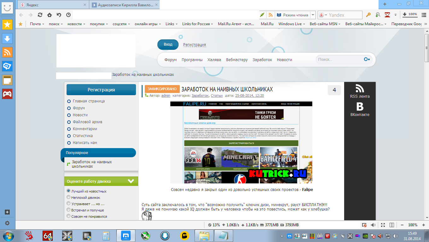Click the ad-block icon in status bar
This screenshot has width=429, height=242.
pos(364,225)
